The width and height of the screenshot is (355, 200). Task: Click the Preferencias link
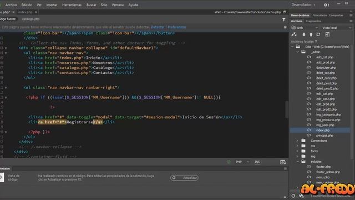(x=177, y=27)
